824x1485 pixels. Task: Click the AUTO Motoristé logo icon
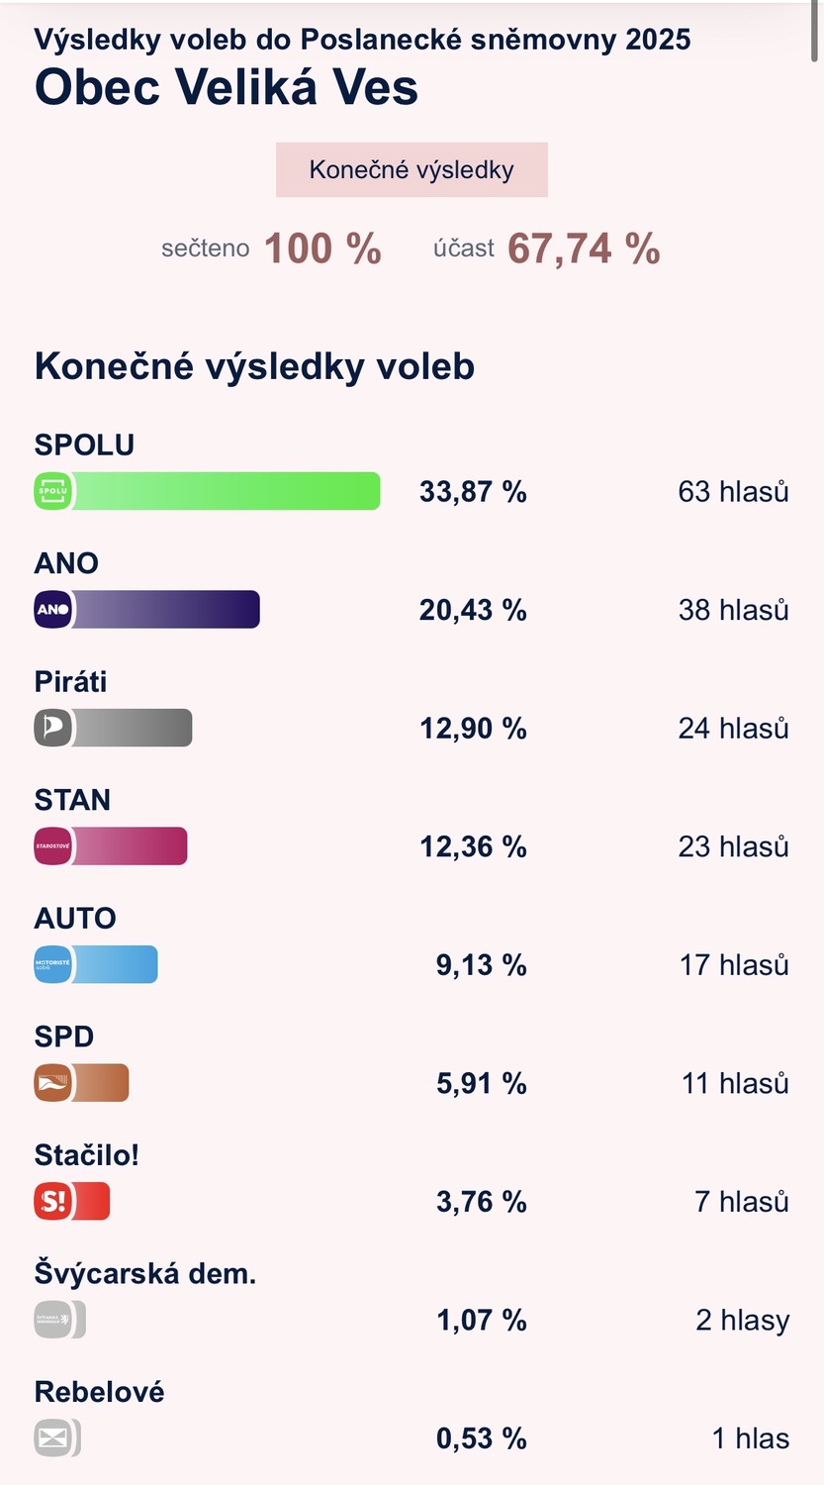point(52,964)
